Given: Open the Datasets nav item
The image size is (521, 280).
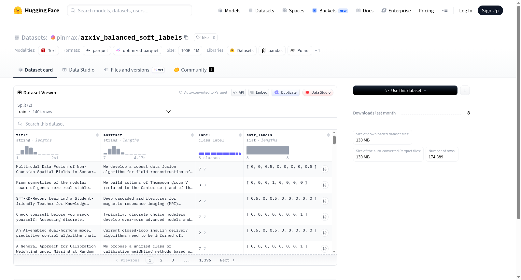Looking at the screenshot, I should coord(261,10).
